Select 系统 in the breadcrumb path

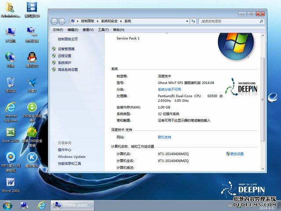(128, 21)
